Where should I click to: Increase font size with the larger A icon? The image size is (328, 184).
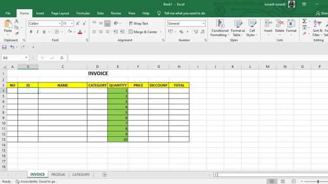(77, 24)
